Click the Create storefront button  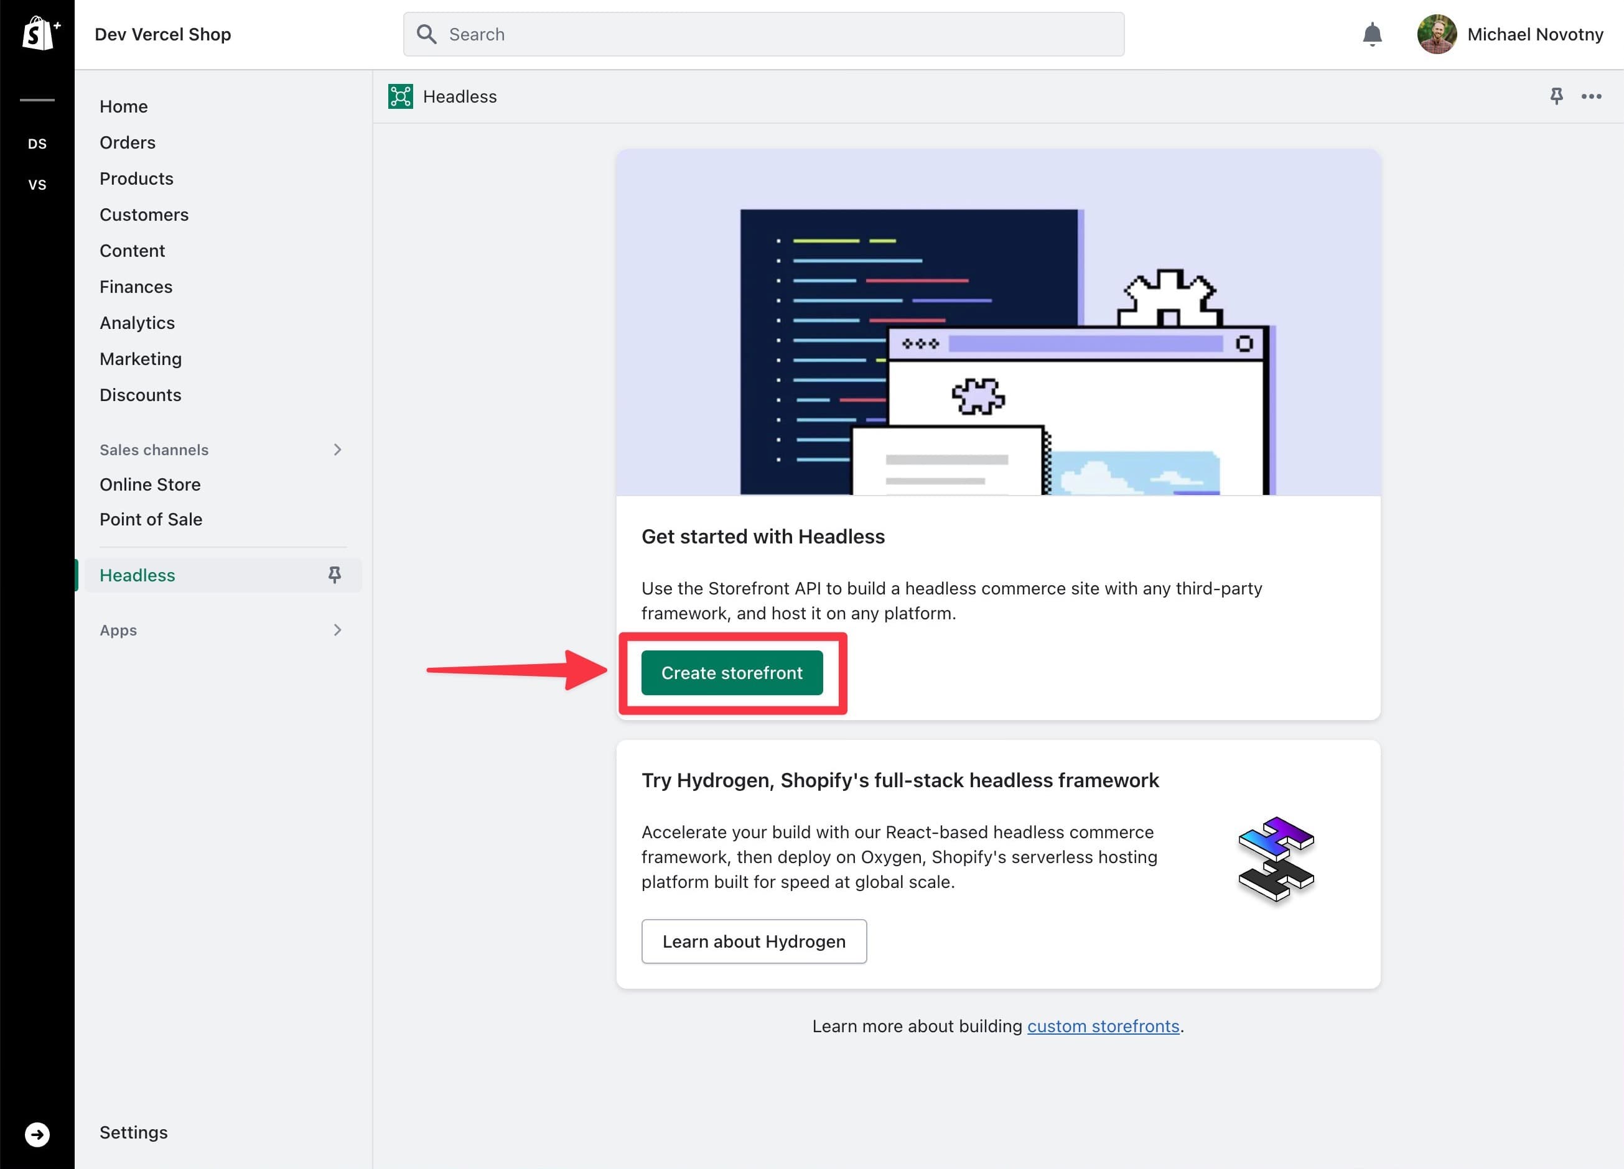tap(732, 673)
